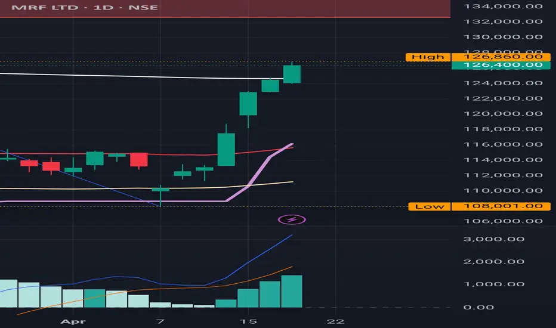Click the 3,000.00 volume axis label
The height and width of the screenshot is (328, 556).
(x=494, y=239)
